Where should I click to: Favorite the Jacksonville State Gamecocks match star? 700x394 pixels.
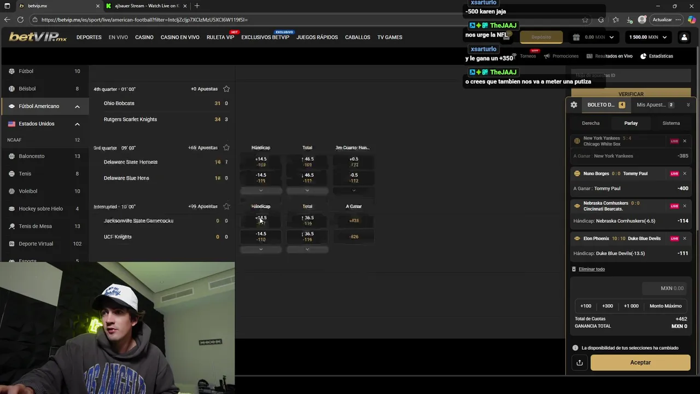point(226,206)
